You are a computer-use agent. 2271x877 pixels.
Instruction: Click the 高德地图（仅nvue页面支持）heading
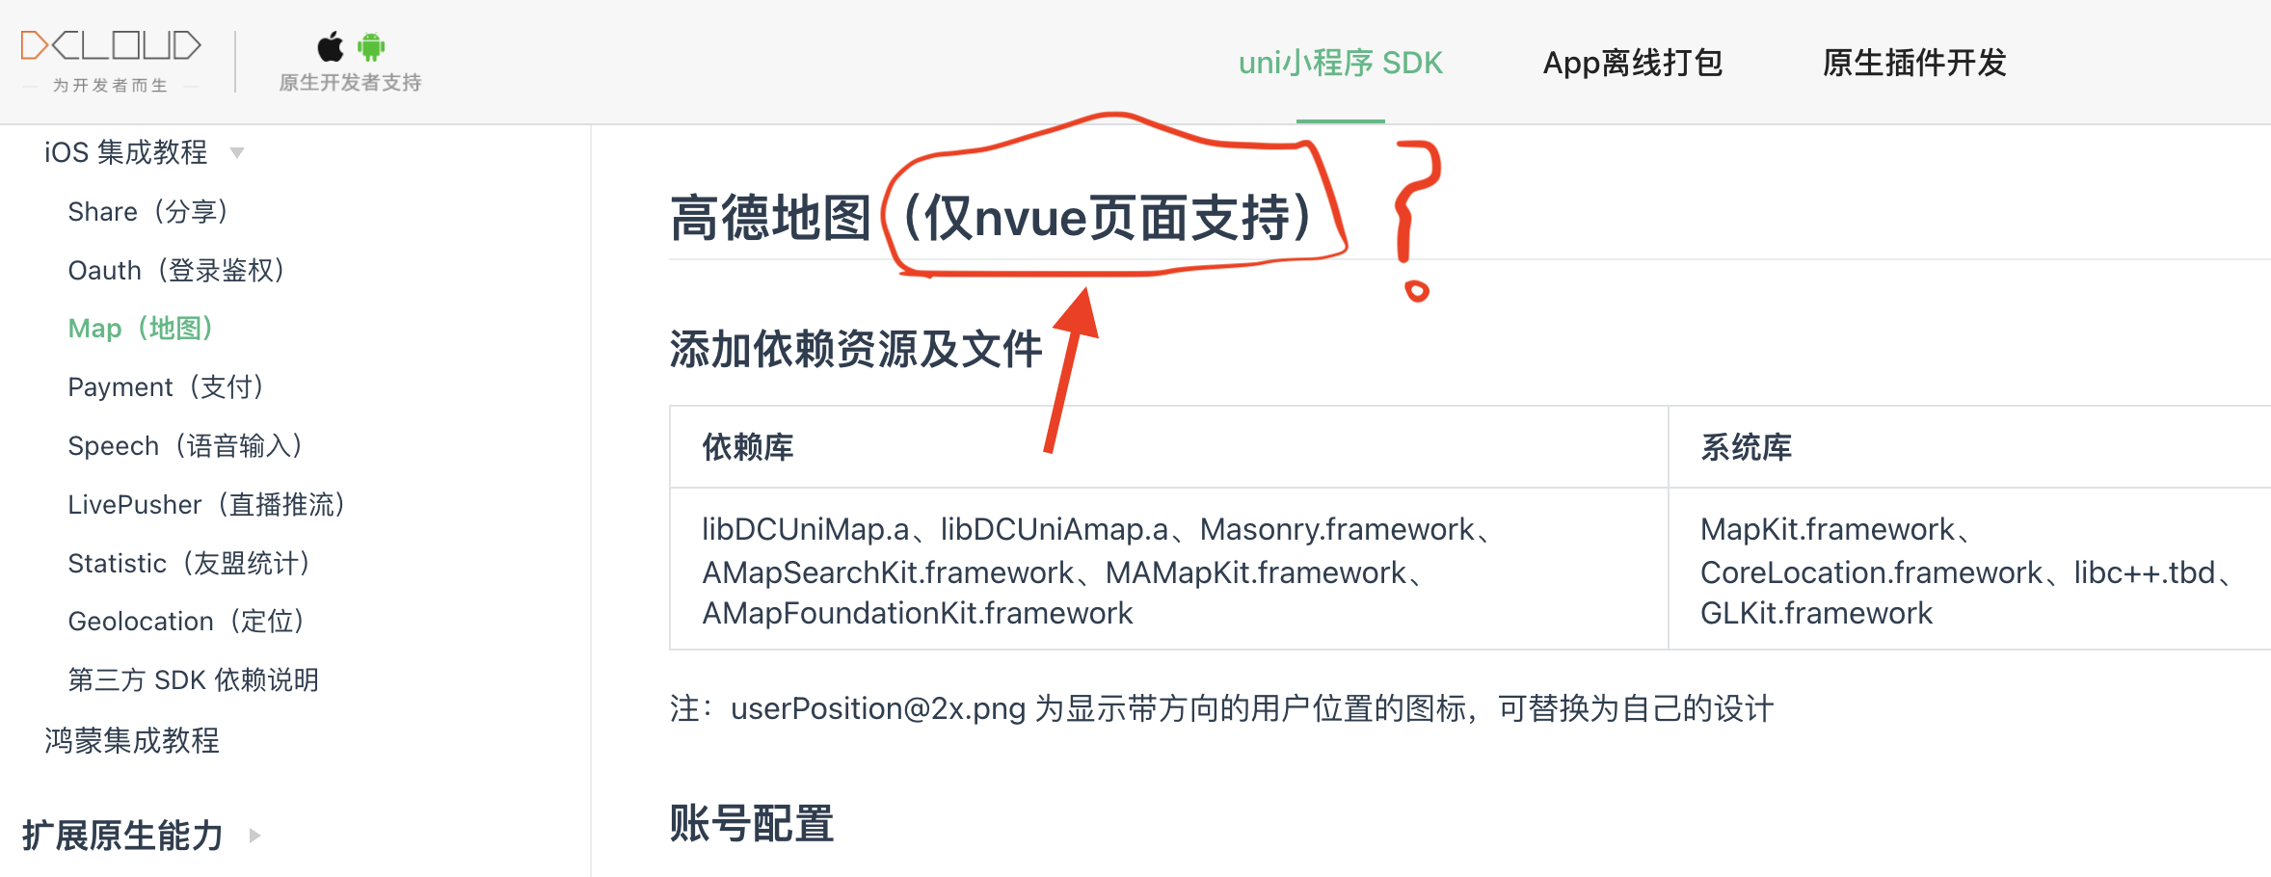point(991,217)
